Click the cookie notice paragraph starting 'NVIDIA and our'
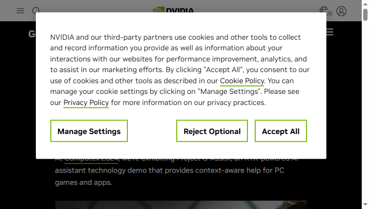The height and width of the screenshot is (209, 369). pos(180,70)
